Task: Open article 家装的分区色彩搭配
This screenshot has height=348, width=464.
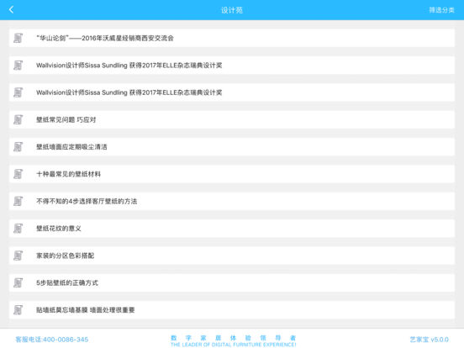Action: pos(232,256)
